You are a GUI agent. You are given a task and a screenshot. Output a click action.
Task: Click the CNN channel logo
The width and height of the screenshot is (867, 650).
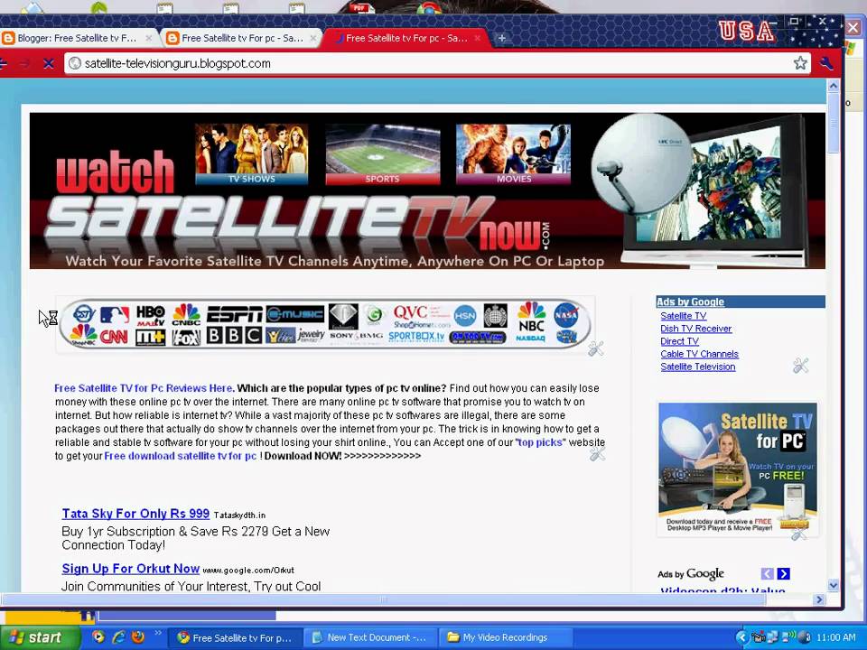[x=115, y=336]
